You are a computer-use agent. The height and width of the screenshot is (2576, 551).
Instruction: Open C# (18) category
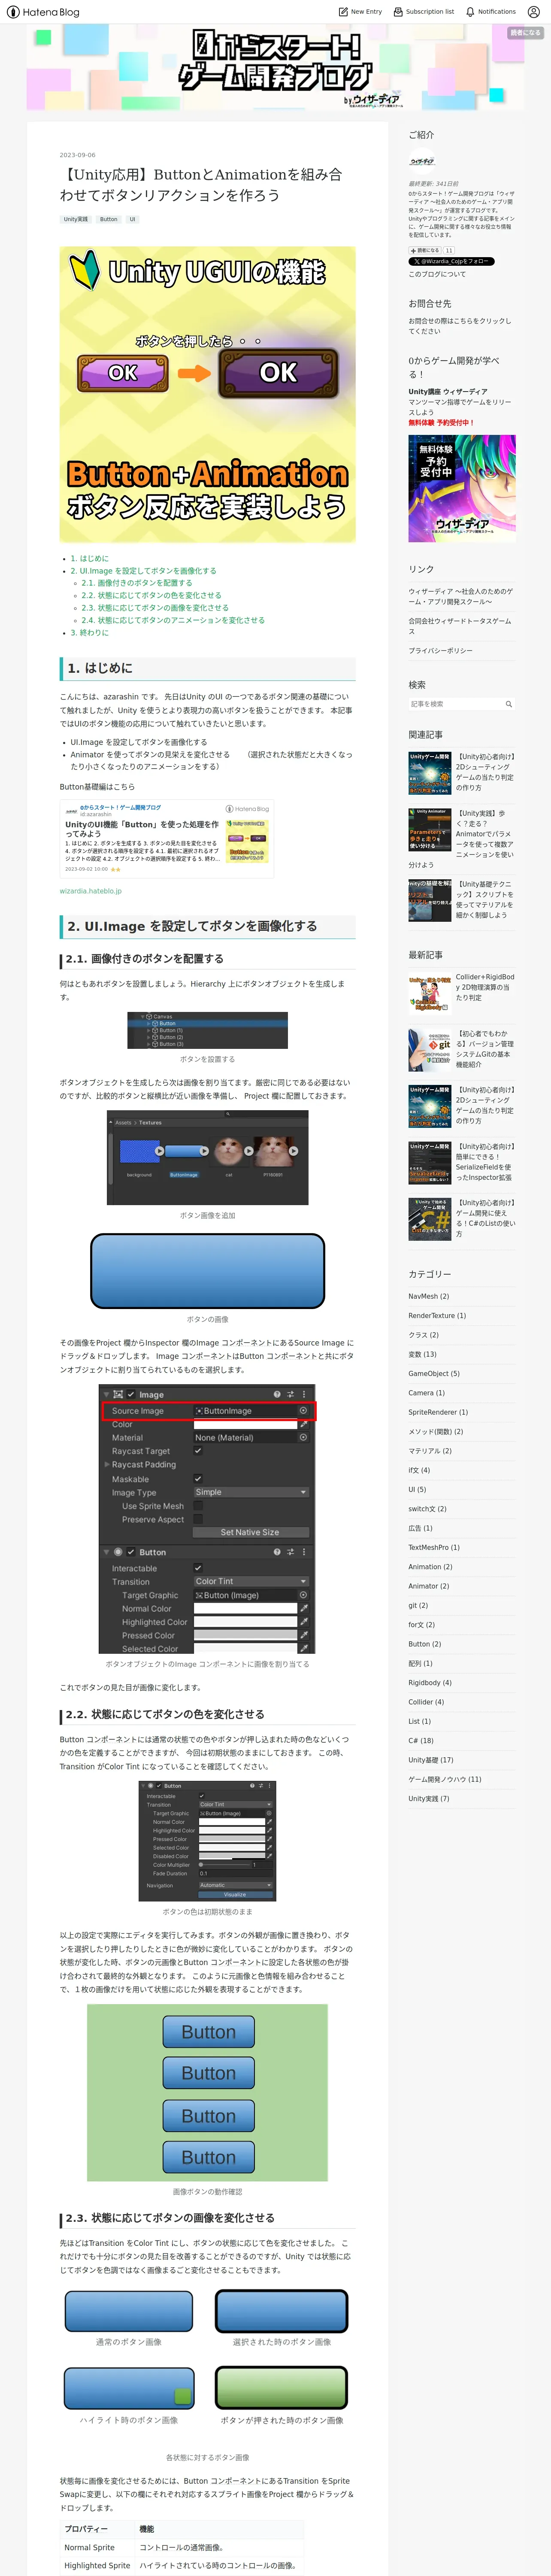[x=421, y=1740]
